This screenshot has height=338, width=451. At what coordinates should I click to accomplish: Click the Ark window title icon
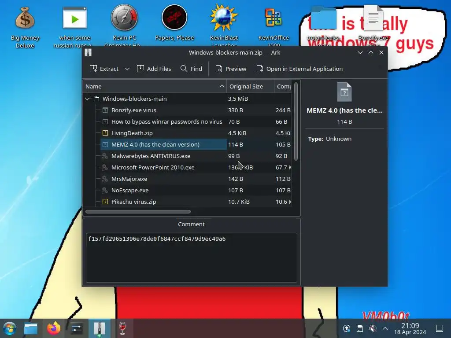coord(88,52)
